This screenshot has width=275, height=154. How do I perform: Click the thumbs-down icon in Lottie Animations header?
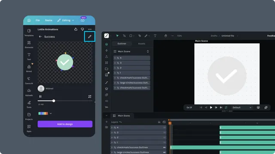82,29
